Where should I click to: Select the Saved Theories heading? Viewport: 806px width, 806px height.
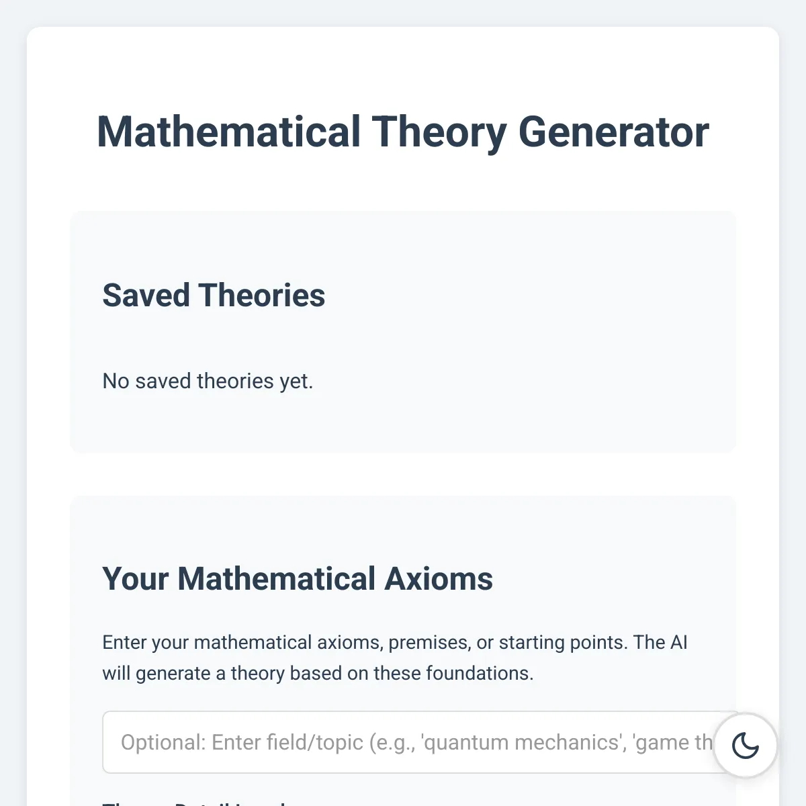[214, 296]
